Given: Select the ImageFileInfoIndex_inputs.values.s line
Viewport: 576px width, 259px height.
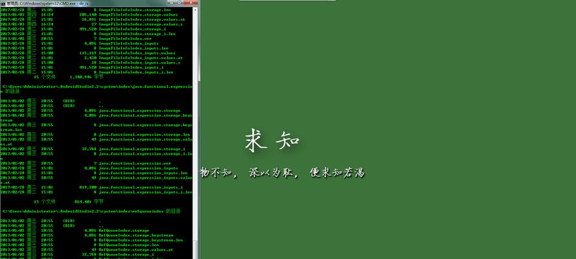Looking at the screenshot, I should 90,63.
